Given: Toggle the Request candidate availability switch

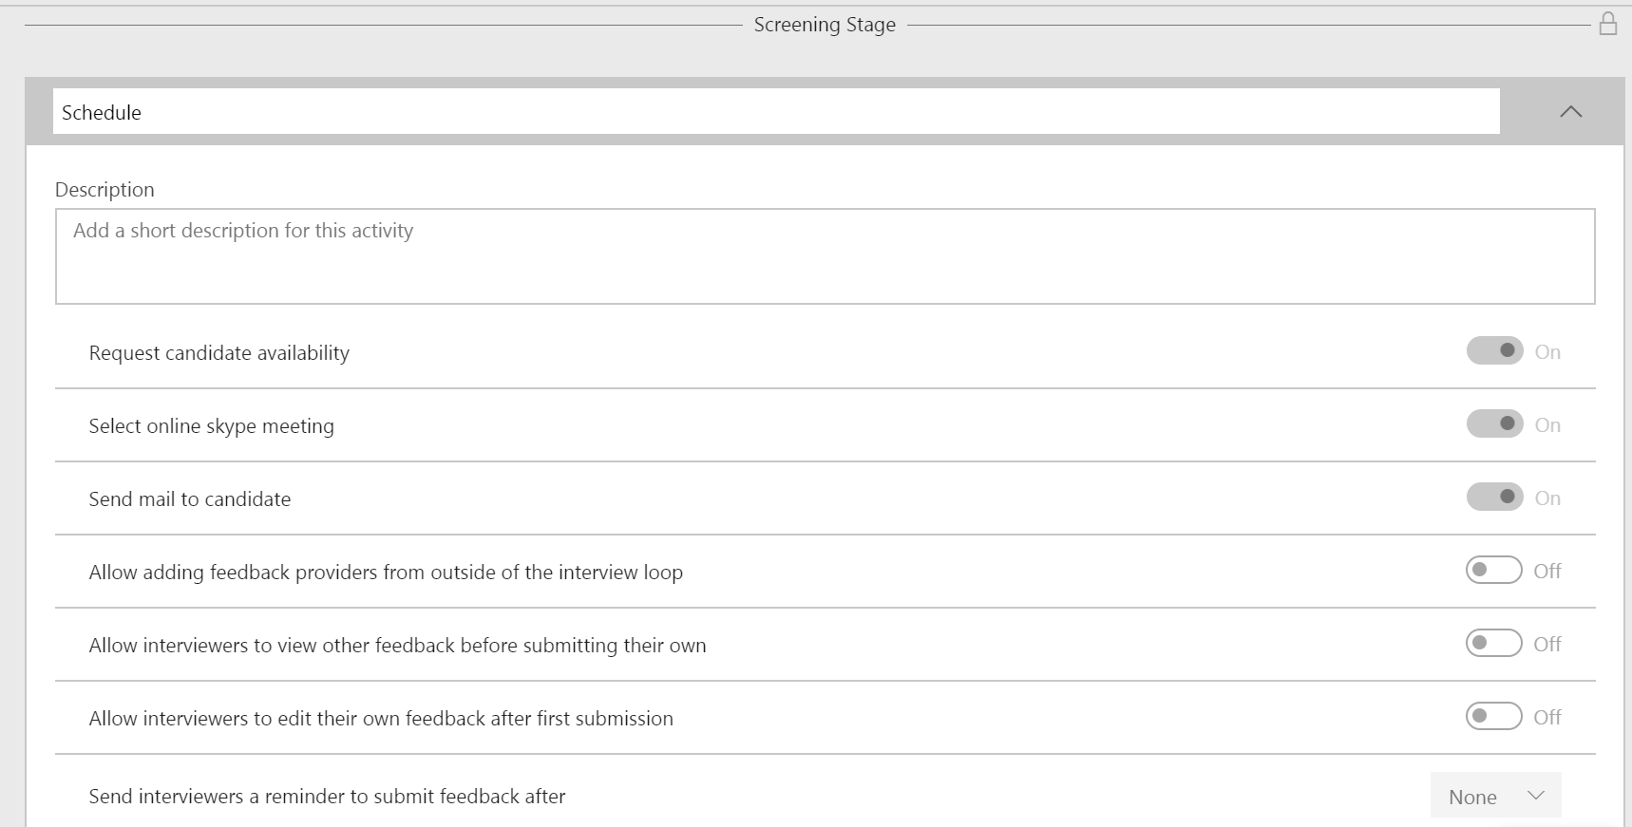Looking at the screenshot, I should coord(1494,351).
